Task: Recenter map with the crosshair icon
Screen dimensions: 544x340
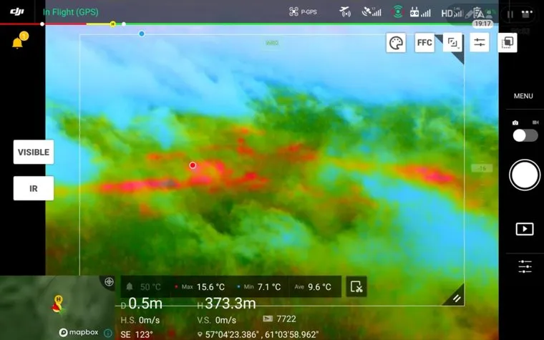Action: point(109,282)
